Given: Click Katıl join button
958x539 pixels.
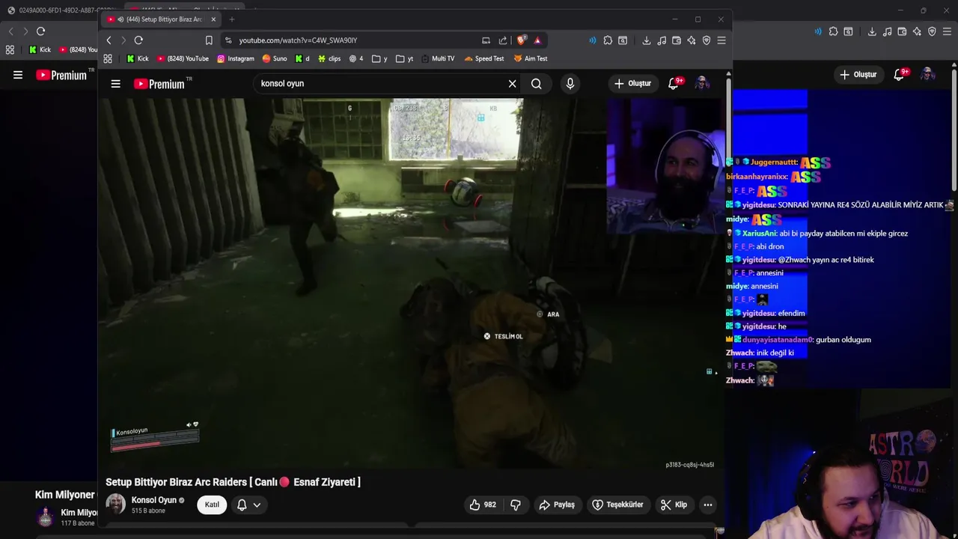Looking at the screenshot, I should [x=212, y=505].
